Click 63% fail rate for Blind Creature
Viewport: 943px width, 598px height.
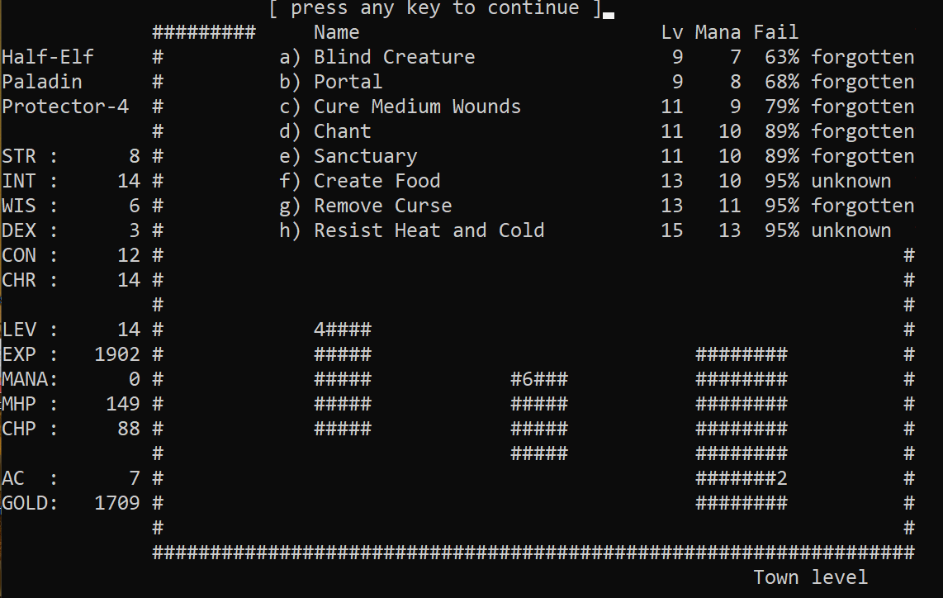pyautogui.click(x=782, y=57)
